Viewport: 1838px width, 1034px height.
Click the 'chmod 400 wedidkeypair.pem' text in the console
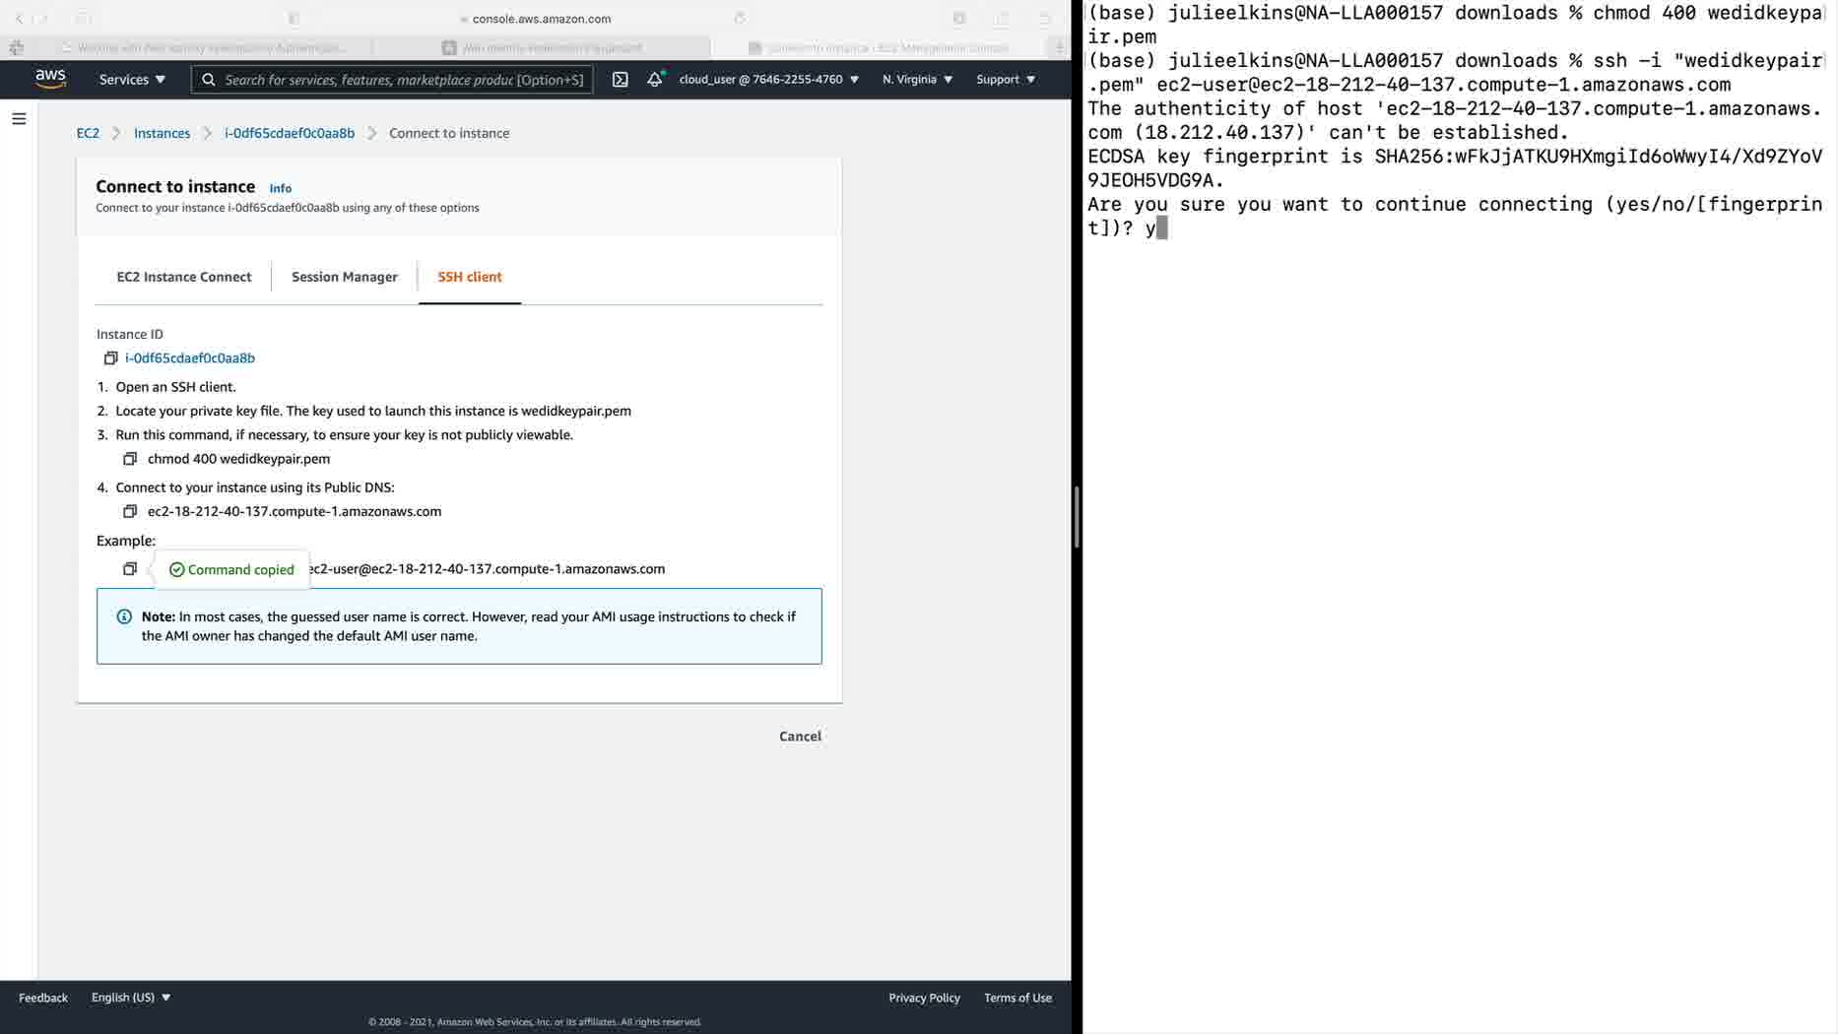tap(238, 459)
